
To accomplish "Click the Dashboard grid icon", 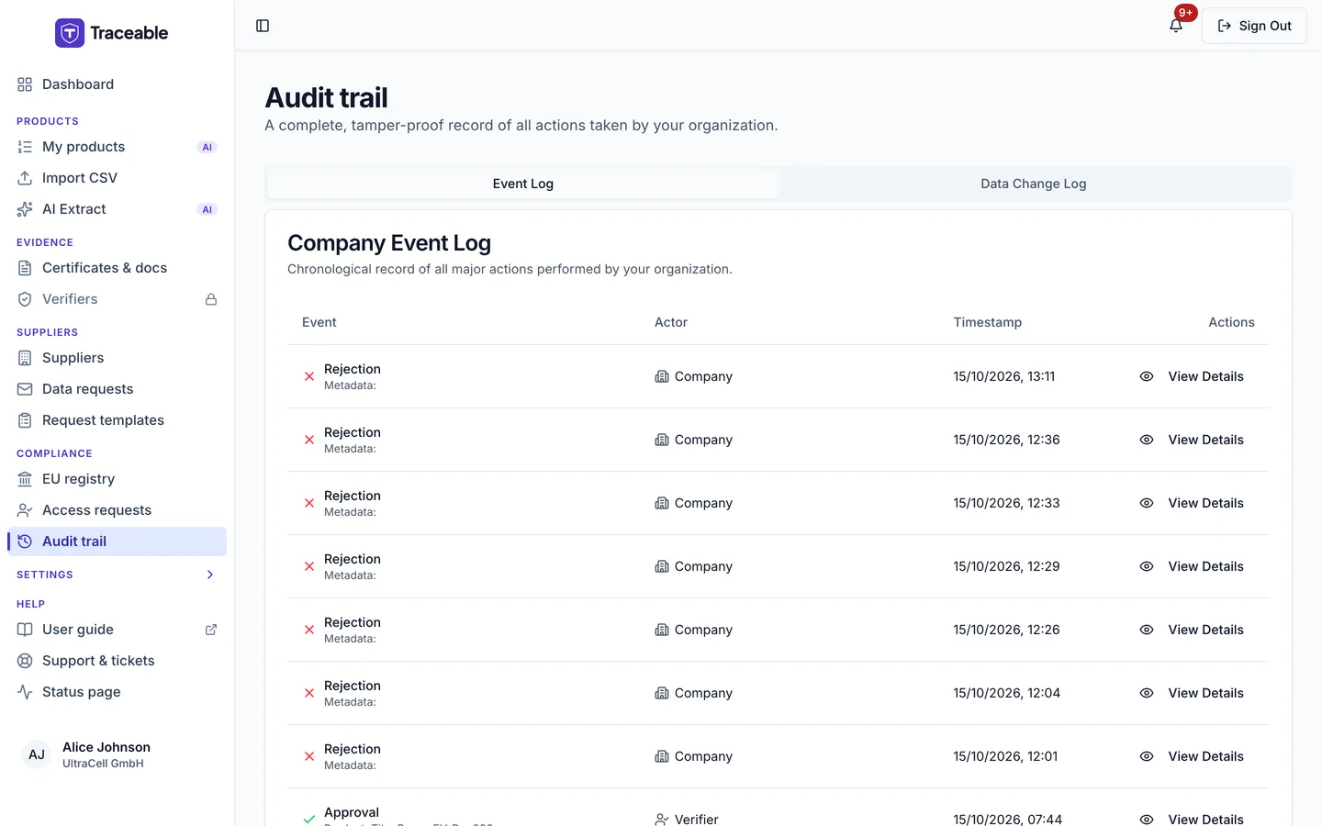I will click(25, 84).
